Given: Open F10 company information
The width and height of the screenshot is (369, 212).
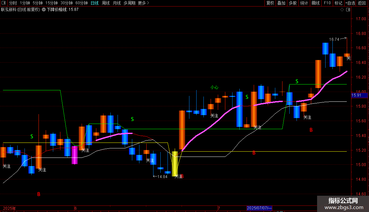Looking at the screenshot, I should tap(327, 3).
